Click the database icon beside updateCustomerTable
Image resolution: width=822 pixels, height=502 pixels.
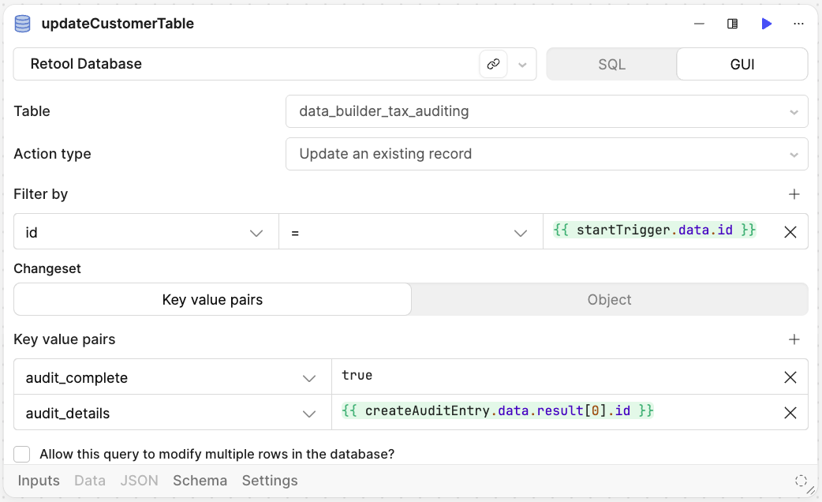click(22, 24)
